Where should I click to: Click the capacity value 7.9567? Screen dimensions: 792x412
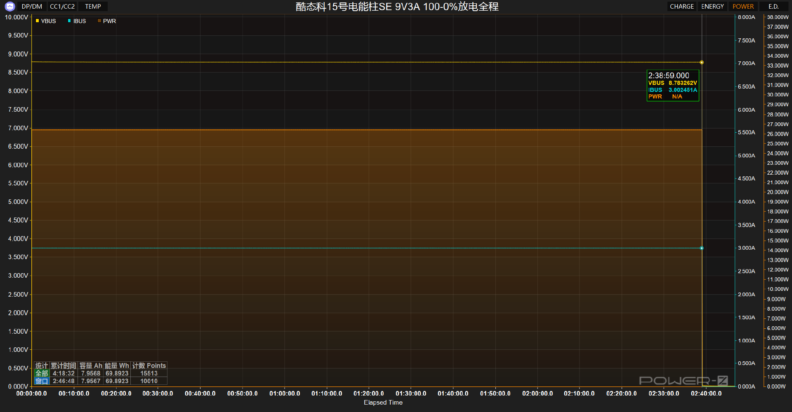[x=91, y=381]
